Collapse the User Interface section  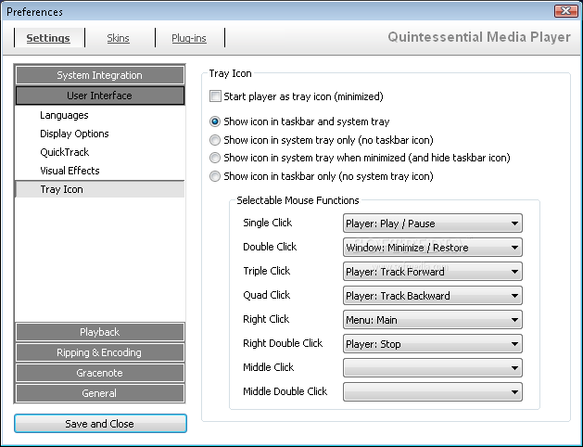pos(100,96)
